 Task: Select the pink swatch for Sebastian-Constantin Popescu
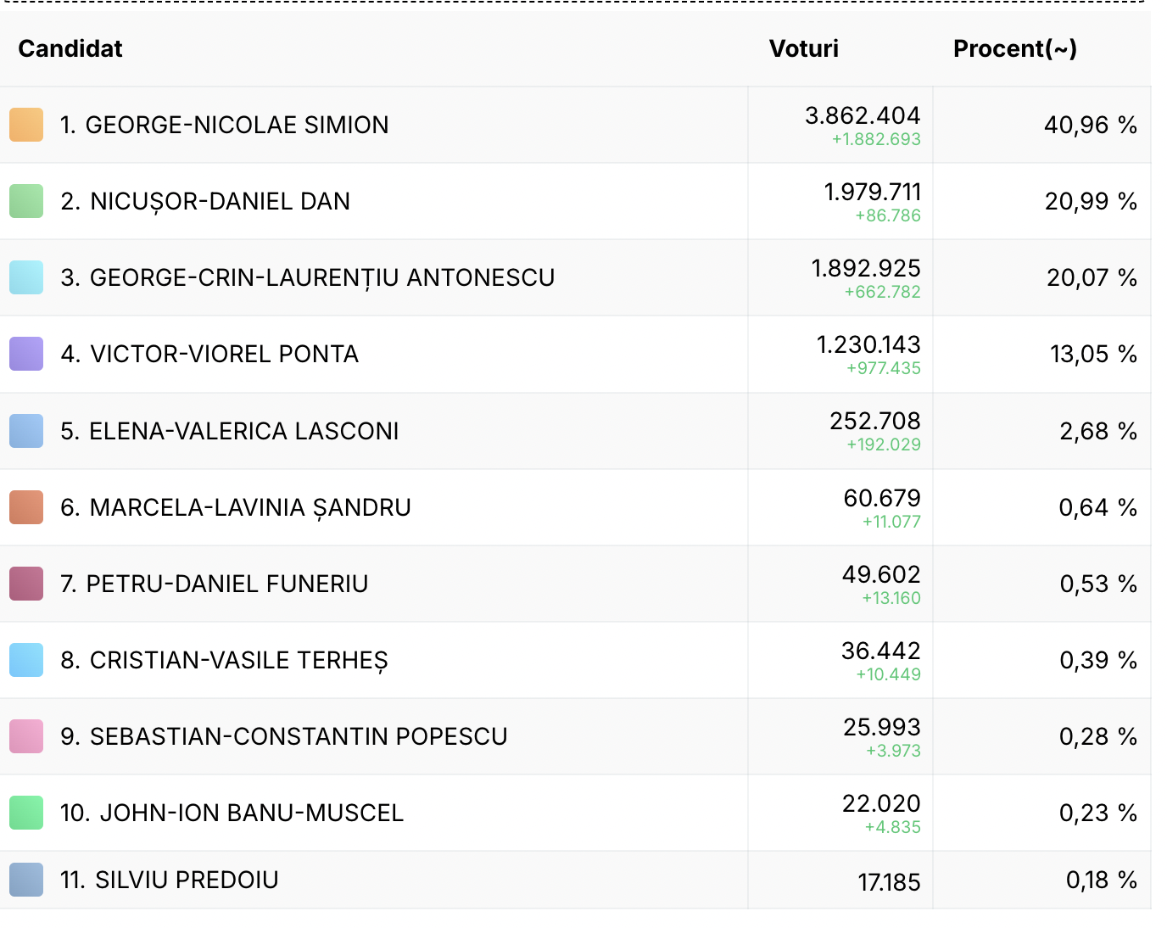pyautogui.click(x=26, y=736)
